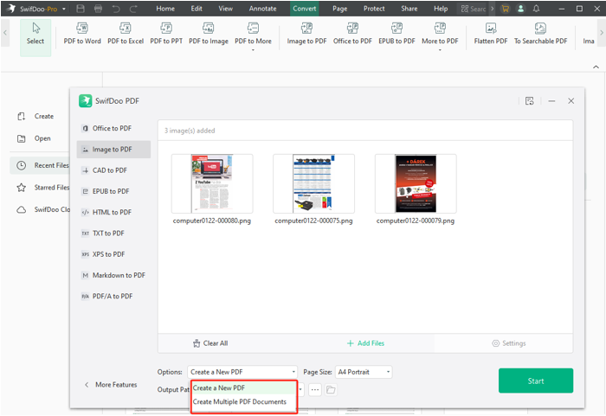The image size is (606, 416).
Task: Select thumbnail computer0122-000079.png
Action: pyautogui.click(x=416, y=184)
